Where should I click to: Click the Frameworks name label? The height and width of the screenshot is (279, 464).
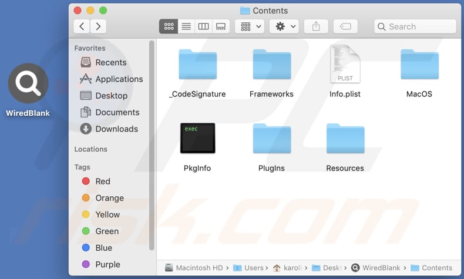pyautogui.click(x=271, y=94)
